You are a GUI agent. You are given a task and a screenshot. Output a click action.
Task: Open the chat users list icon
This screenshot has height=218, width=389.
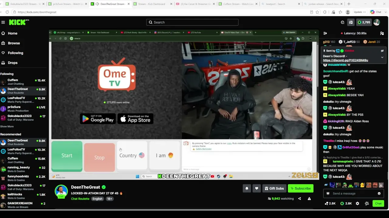382,33
